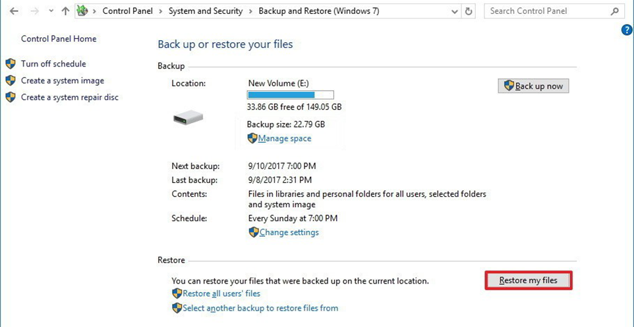Click the New Volume drive icon
This screenshot has height=327, width=634.
[x=188, y=118]
